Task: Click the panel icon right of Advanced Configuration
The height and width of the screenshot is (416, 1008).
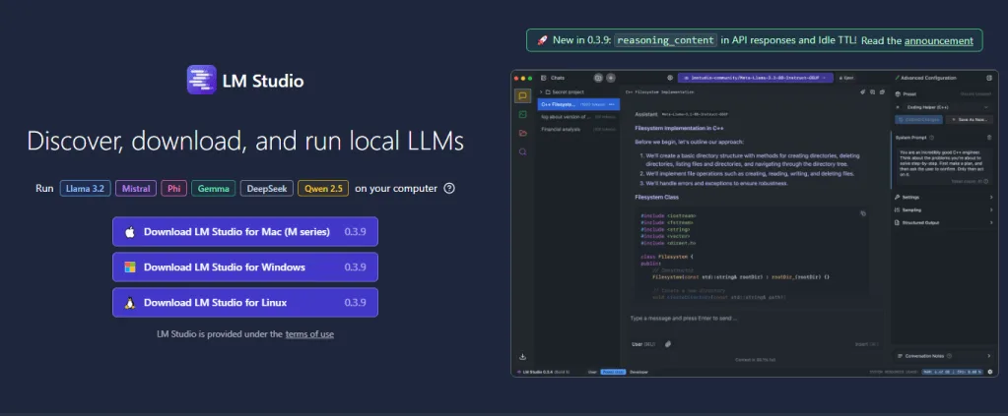Action: [988, 78]
